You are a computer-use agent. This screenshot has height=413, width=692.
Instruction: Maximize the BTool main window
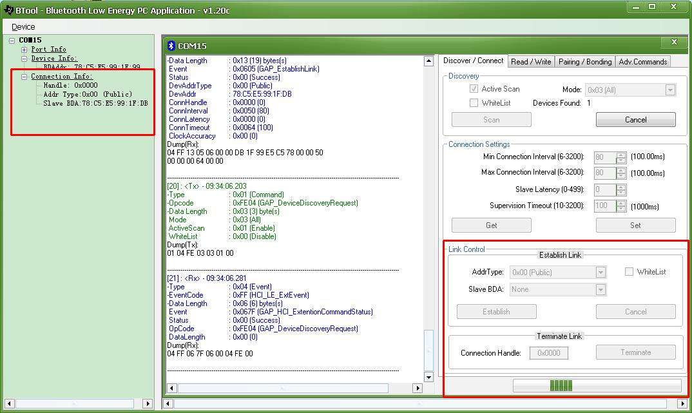pyautogui.click(x=652, y=6)
